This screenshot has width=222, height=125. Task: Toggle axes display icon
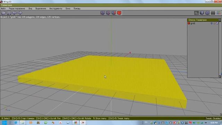pos(219,13)
